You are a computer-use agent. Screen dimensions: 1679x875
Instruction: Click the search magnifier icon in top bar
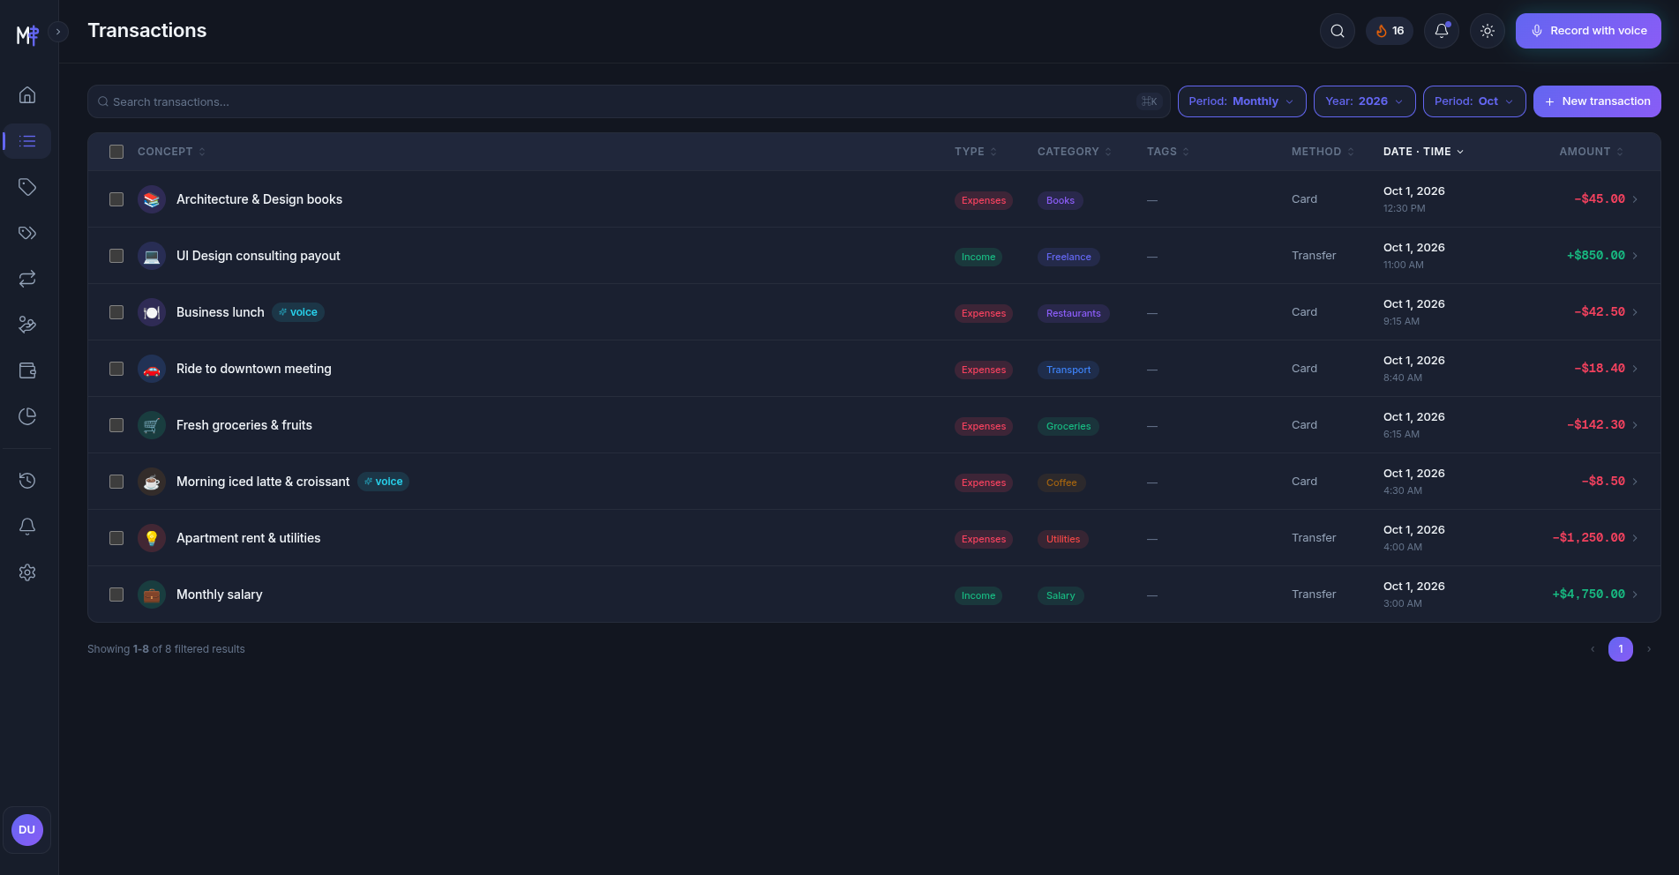tap(1338, 31)
